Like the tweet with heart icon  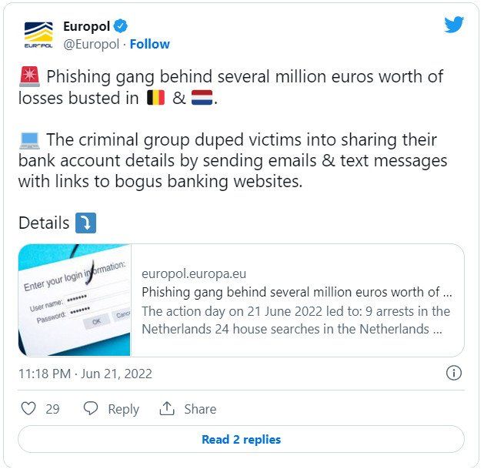point(28,408)
